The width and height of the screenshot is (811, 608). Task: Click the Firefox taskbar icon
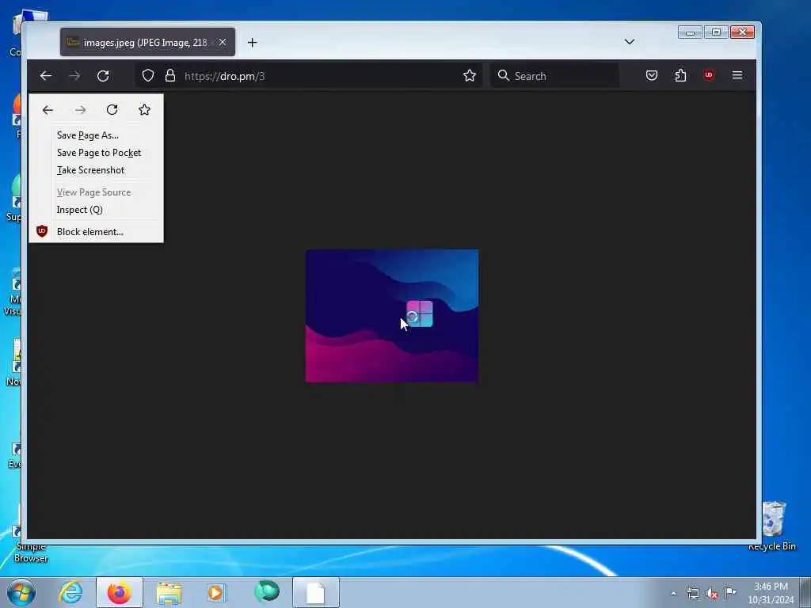120,592
